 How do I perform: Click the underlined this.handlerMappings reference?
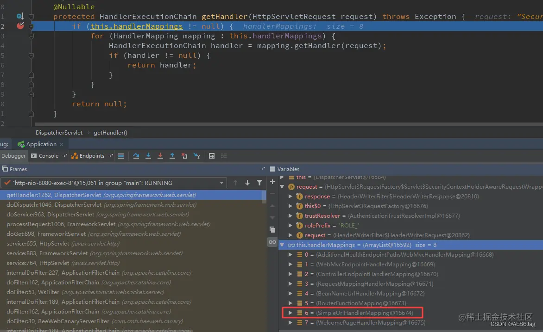[x=136, y=26]
